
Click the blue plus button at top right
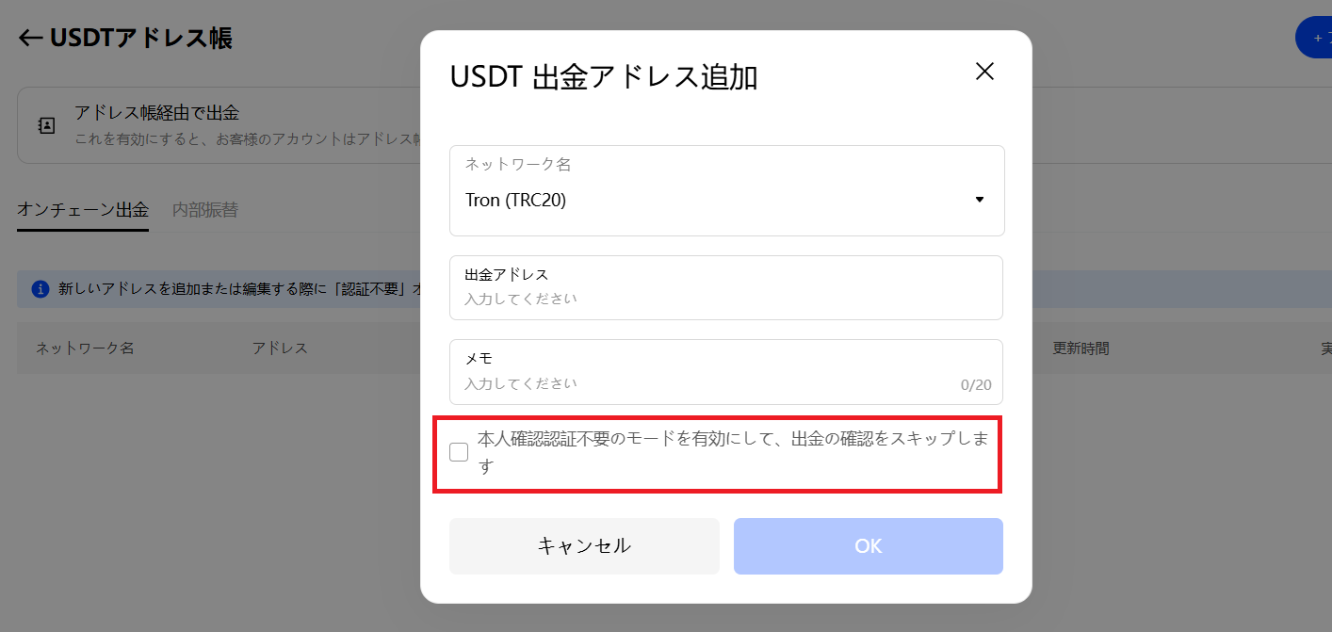[x=1314, y=39]
